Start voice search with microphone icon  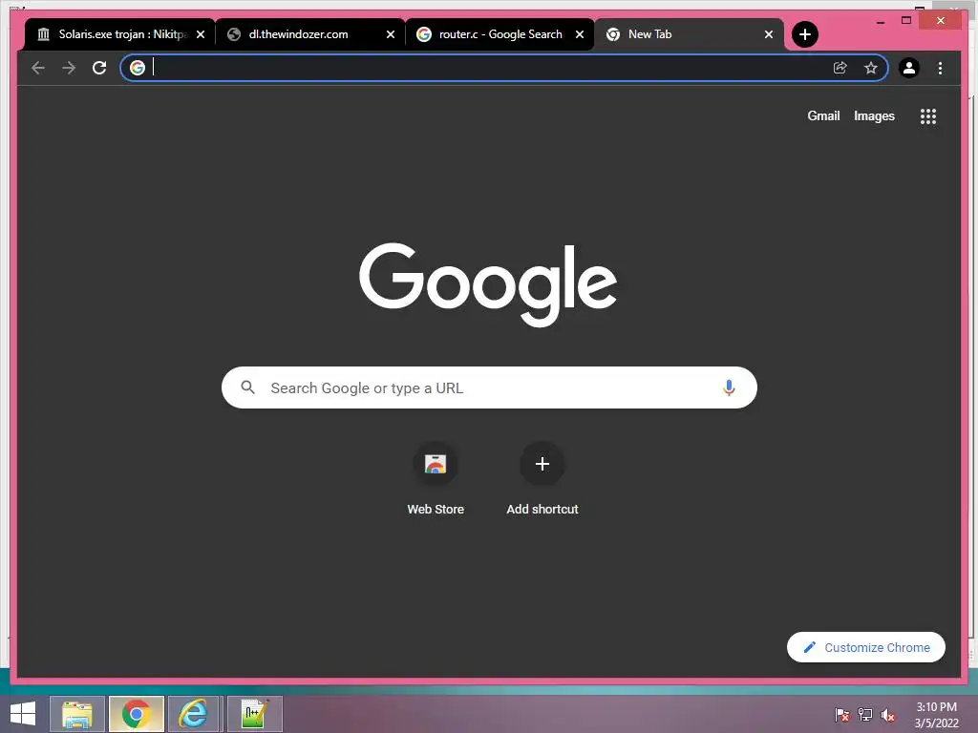point(729,387)
